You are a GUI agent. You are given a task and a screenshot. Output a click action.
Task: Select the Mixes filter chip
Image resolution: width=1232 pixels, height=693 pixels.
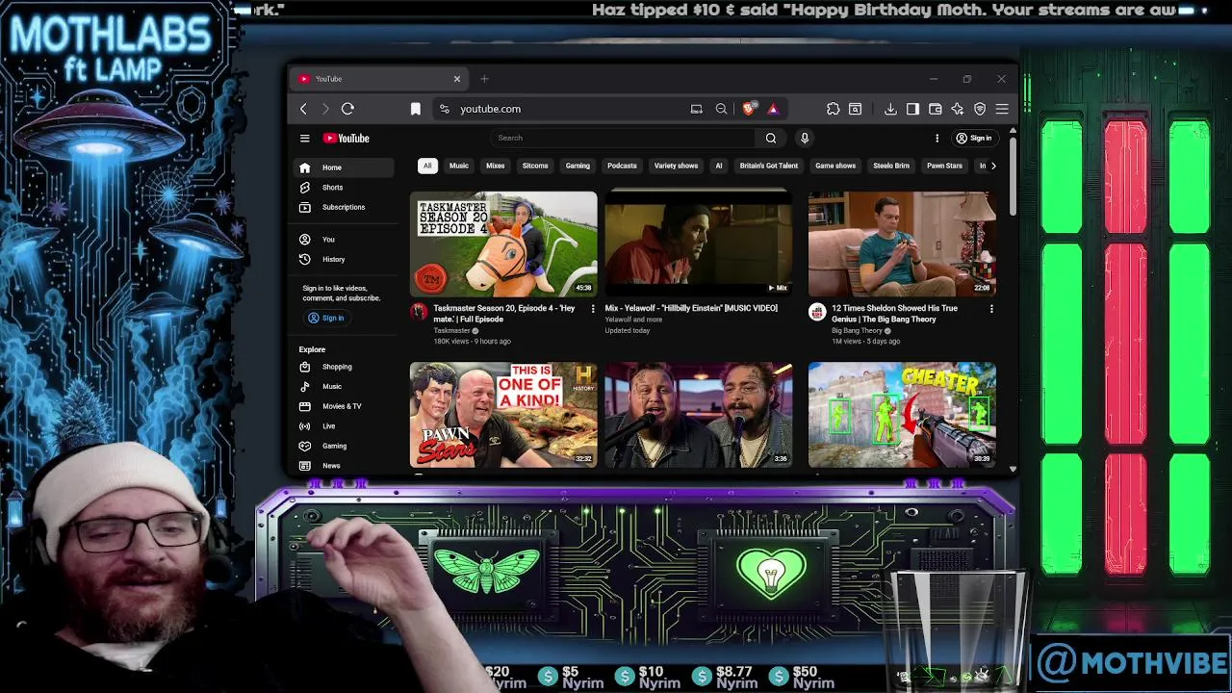pyautogui.click(x=496, y=166)
